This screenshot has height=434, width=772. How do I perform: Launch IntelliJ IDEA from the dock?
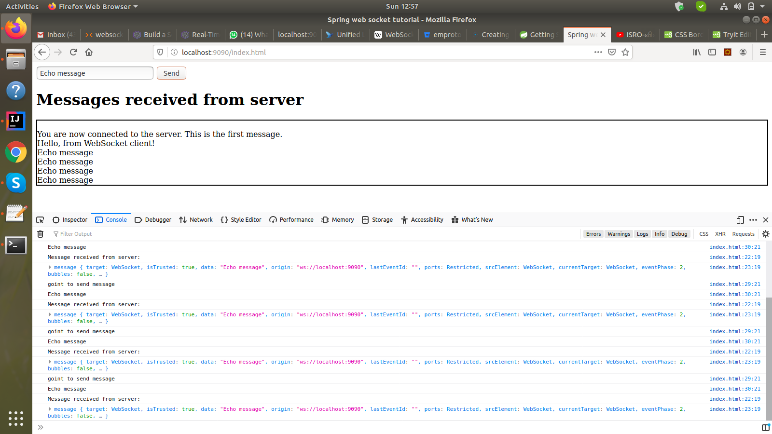click(16, 121)
